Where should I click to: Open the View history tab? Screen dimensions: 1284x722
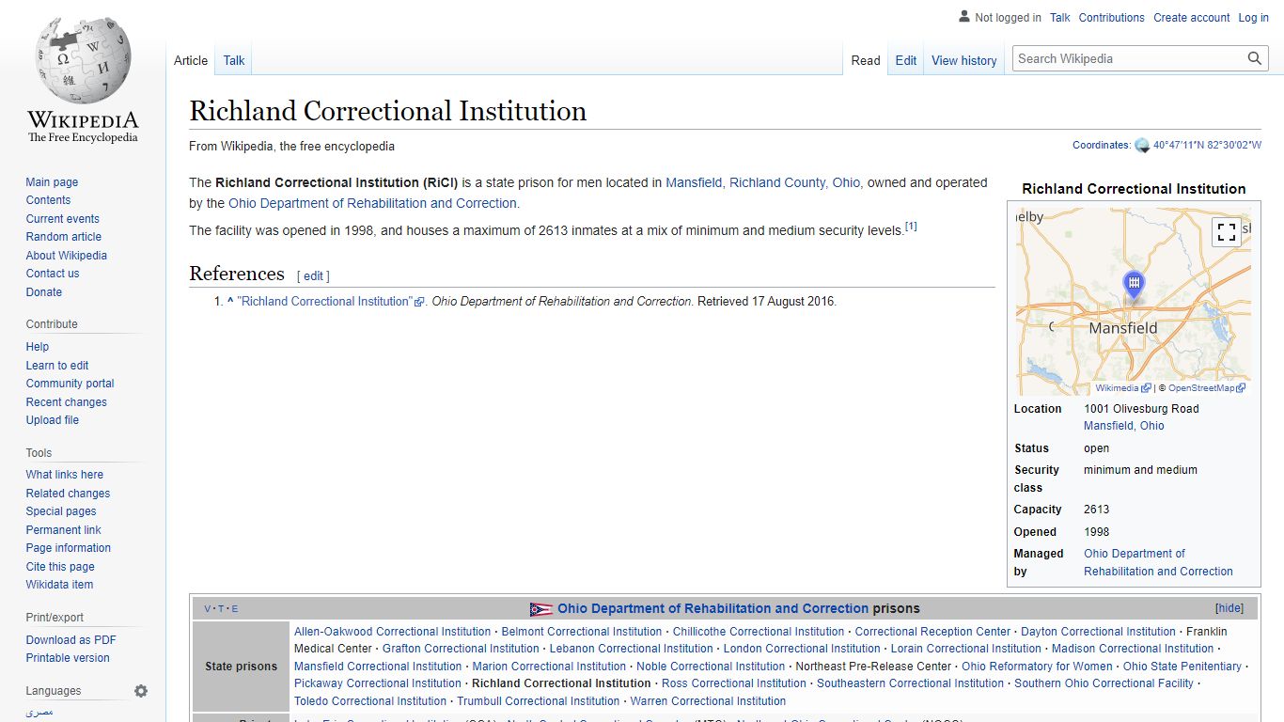(964, 60)
